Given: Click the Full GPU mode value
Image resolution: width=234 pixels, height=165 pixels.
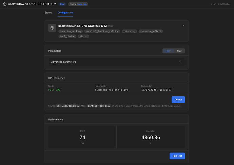Looking at the screenshot, I should 54,90.
